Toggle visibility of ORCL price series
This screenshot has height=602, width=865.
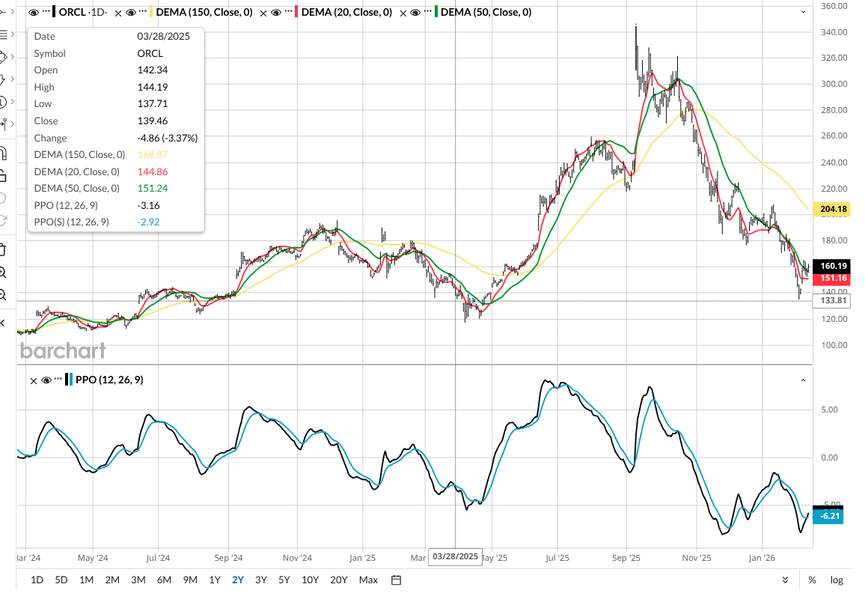33,12
